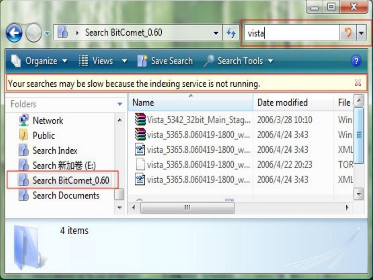Click the 2006/3/28 10:10 date cell
The width and height of the screenshot is (373, 280).
pyautogui.click(x=285, y=120)
